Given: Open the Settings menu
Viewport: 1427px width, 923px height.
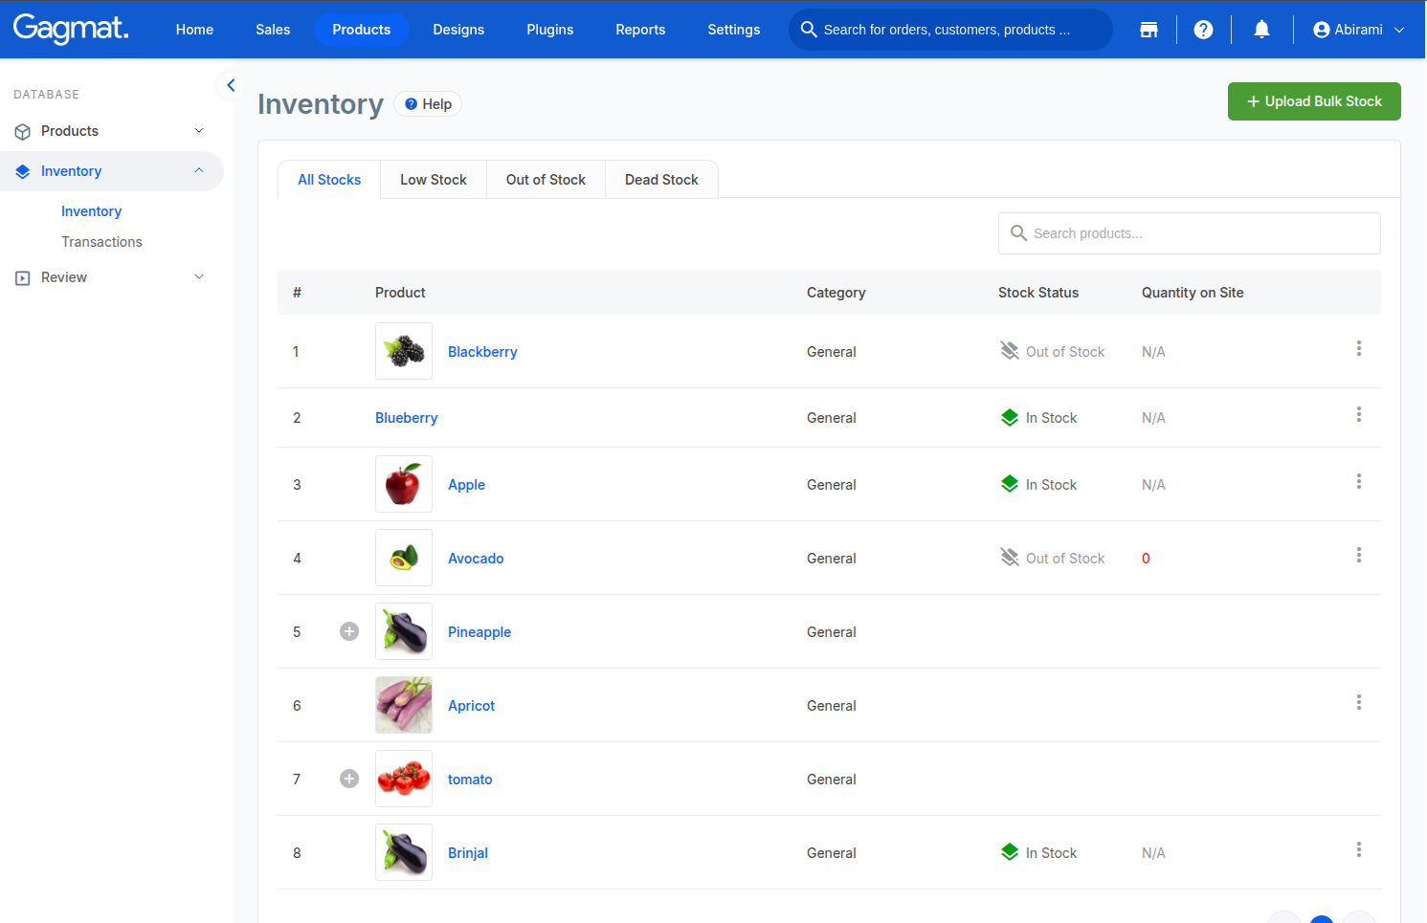Looking at the screenshot, I should 734,30.
